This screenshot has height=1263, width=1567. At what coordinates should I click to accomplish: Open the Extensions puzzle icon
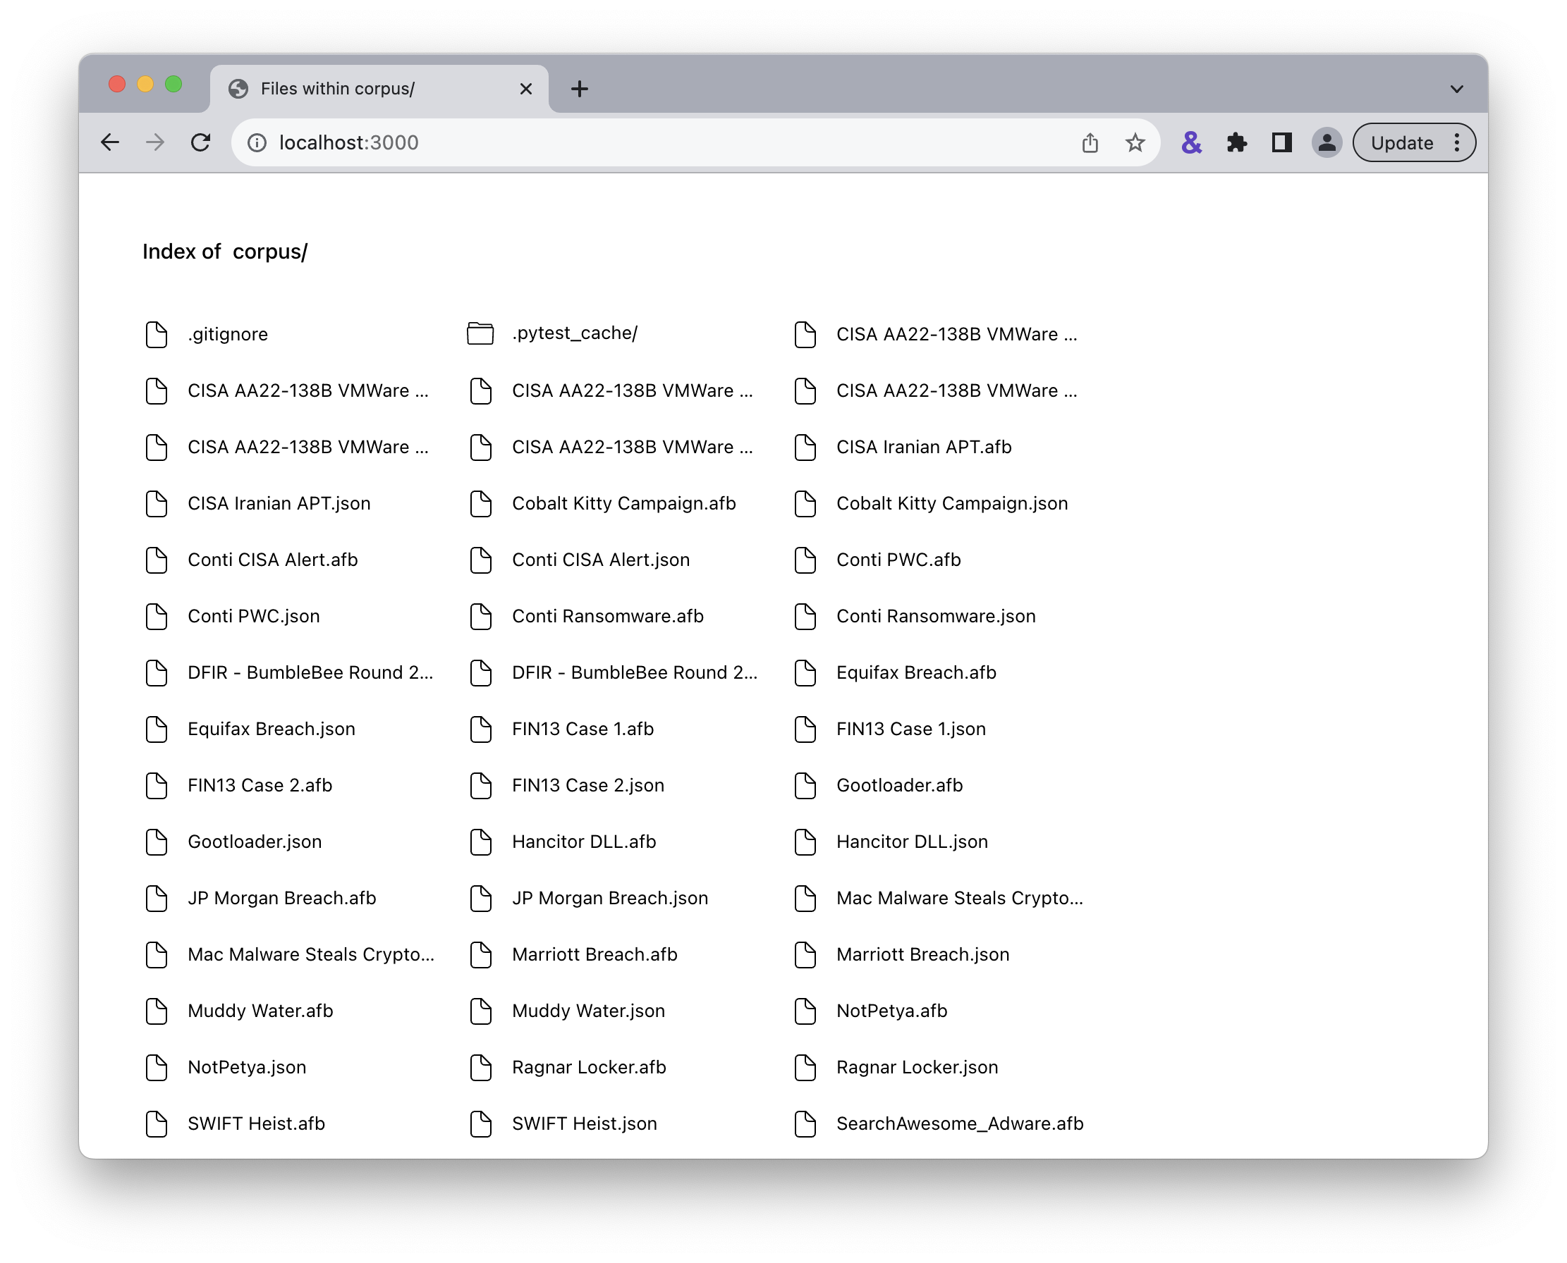click(1236, 142)
